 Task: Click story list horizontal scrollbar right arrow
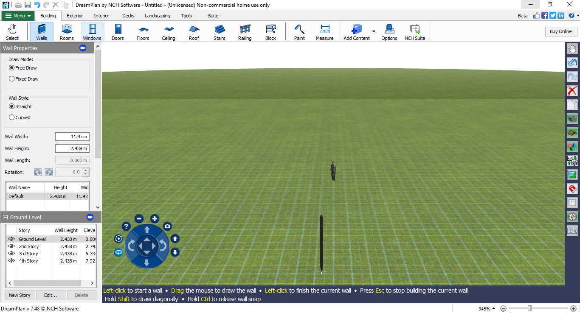pos(93,283)
